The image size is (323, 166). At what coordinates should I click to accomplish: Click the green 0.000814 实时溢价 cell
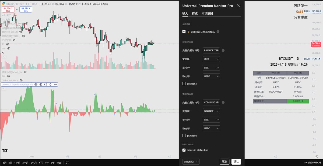coord(298,101)
